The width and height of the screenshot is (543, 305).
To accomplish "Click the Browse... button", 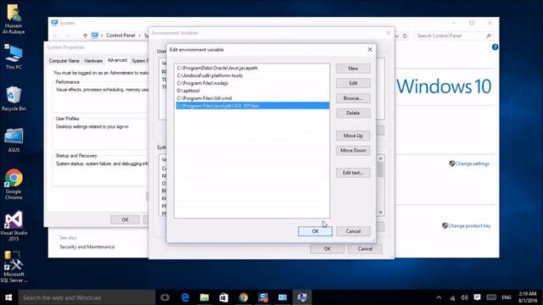I will click(x=353, y=98).
